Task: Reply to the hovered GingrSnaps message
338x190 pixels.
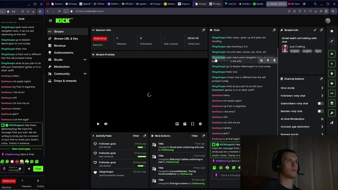Action: (261, 60)
